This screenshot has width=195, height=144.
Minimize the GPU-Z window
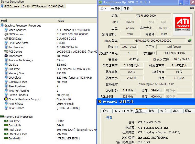click(181, 2)
